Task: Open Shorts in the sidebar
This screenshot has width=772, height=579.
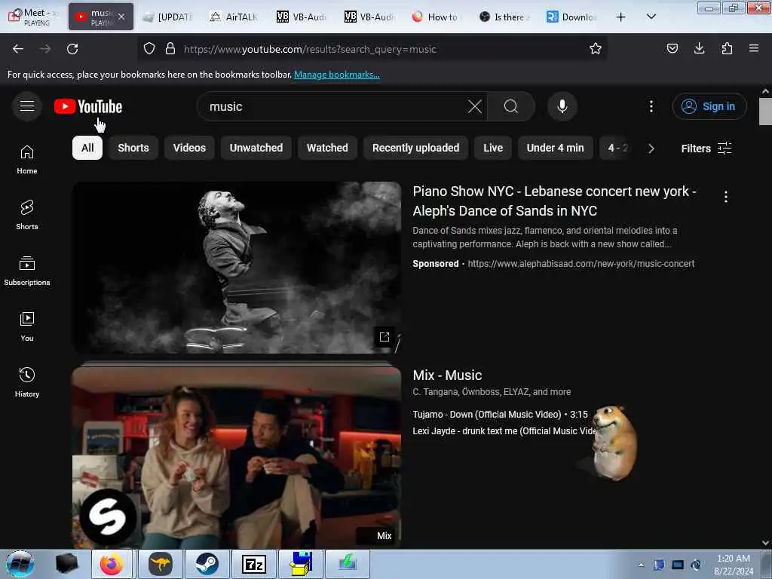Action: click(27, 215)
